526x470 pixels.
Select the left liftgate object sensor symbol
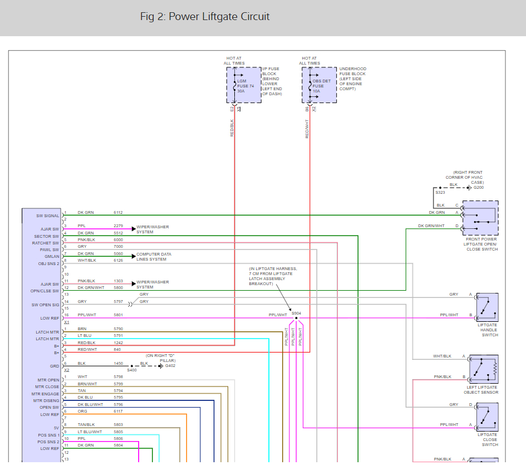pos(484,369)
